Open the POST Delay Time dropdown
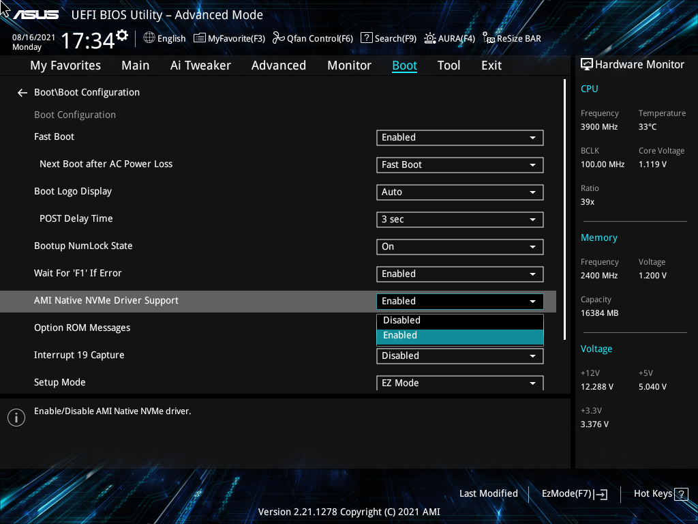Viewport: 698px width, 524px height. pos(460,219)
